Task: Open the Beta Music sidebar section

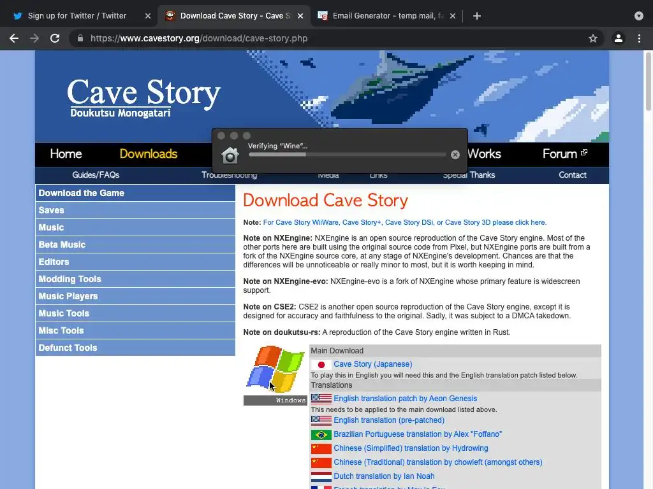Action: [x=135, y=244]
